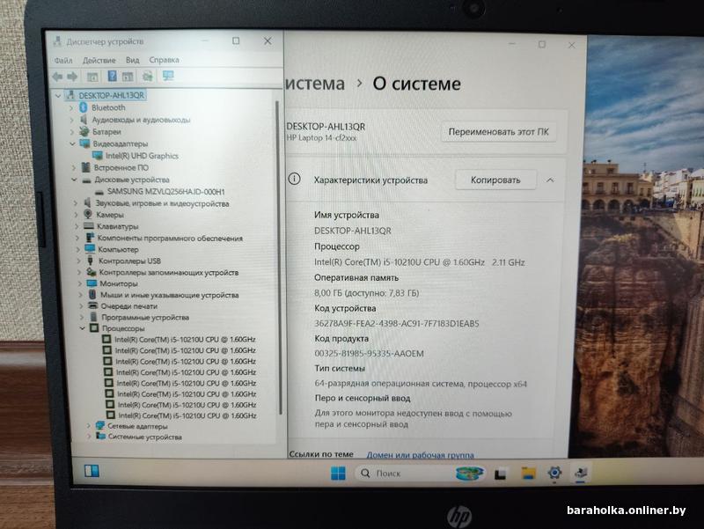This screenshot has height=529, width=704.
Task: Click the Help icon in Device Manager toolbar
Action: pyautogui.click(x=112, y=77)
